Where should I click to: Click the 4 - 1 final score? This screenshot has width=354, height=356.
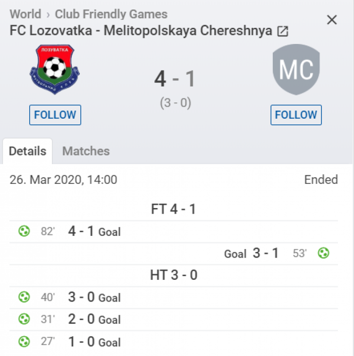tap(175, 78)
